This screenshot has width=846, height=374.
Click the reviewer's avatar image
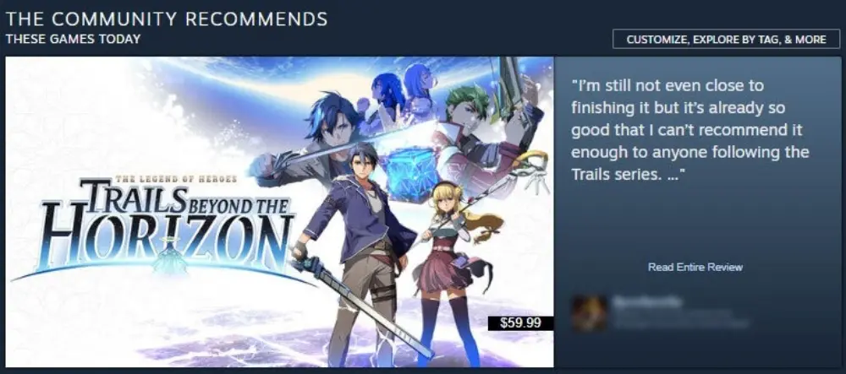coord(589,312)
